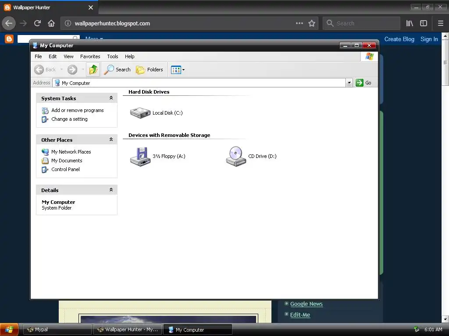
Task: Open browser Library icon
Action: point(410,23)
